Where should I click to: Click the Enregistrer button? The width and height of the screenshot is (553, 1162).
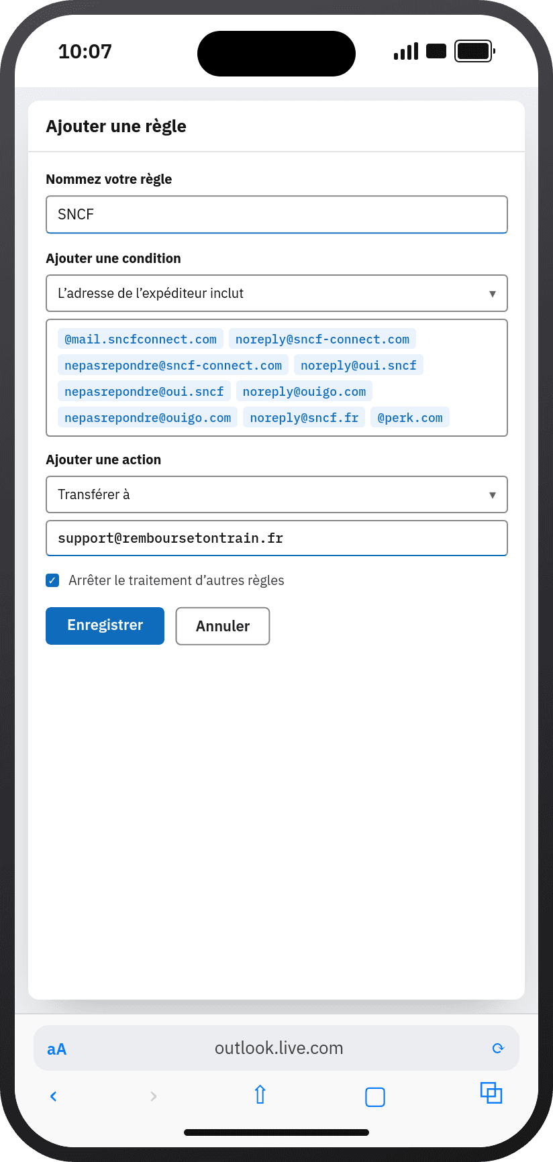point(105,626)
